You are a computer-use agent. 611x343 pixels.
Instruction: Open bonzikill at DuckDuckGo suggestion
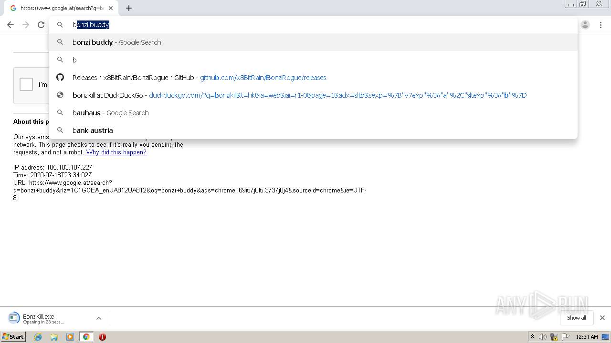click(x=313, y=95)
